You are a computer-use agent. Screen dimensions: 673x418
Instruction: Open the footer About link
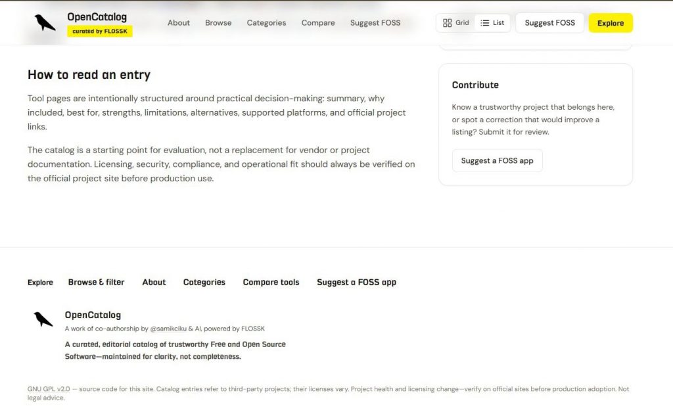(x=154, y=283)
